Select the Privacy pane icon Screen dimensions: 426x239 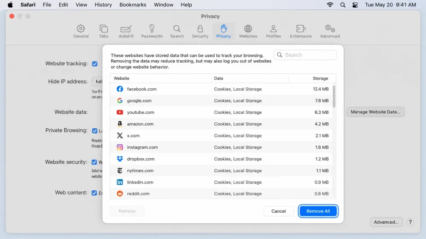tap(224, 31)
